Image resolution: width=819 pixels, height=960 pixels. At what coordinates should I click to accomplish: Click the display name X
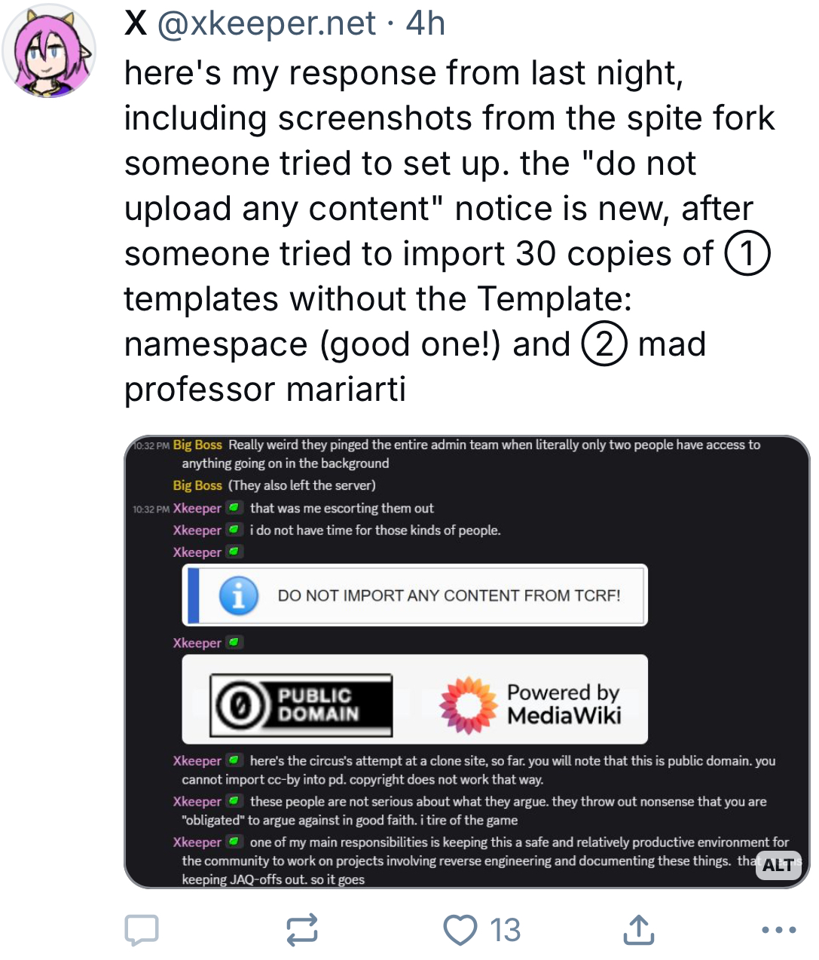[136, 23]
